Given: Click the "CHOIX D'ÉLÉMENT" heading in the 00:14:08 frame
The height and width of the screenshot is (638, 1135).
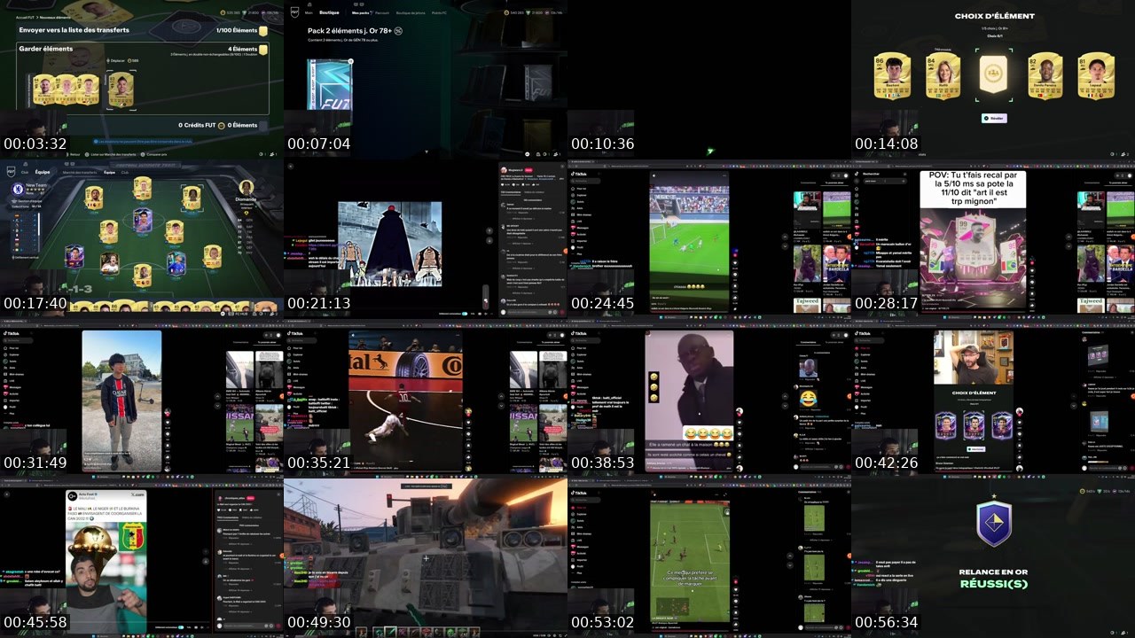Looking at the screenshot, I should point(994,16).
